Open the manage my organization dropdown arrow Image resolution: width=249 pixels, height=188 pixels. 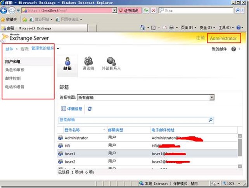58,49
